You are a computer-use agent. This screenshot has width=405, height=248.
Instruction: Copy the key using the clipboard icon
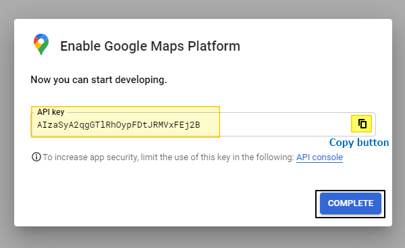click(x=362, y=124)
